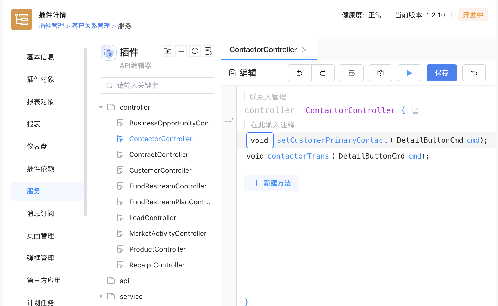Open the history list icon in toolbar
The width and height of the screenshot is (498, 306).
[x=351, y=73]
